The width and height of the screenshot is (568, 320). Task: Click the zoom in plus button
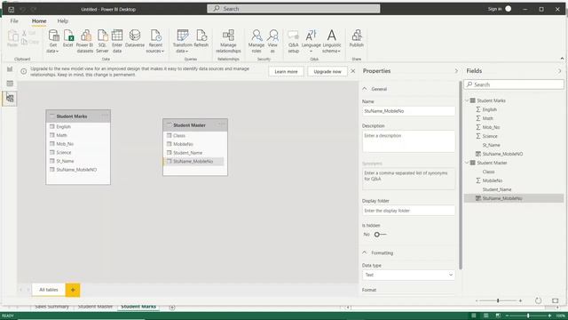520,300
